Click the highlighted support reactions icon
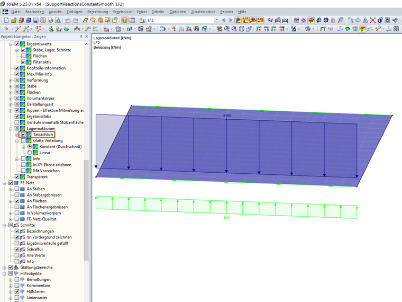Screen dimensions: 402x302 point(362,29)
